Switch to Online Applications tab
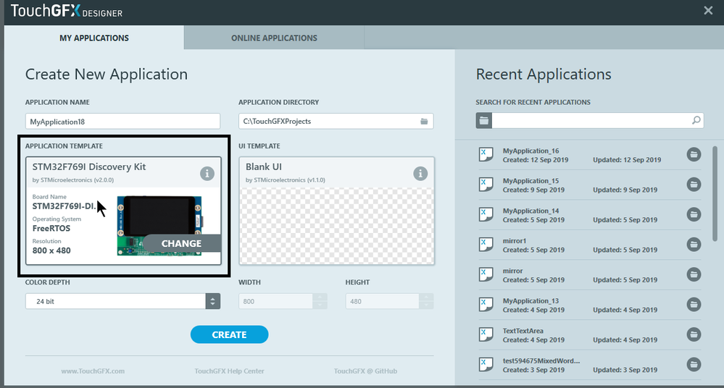 274,38
